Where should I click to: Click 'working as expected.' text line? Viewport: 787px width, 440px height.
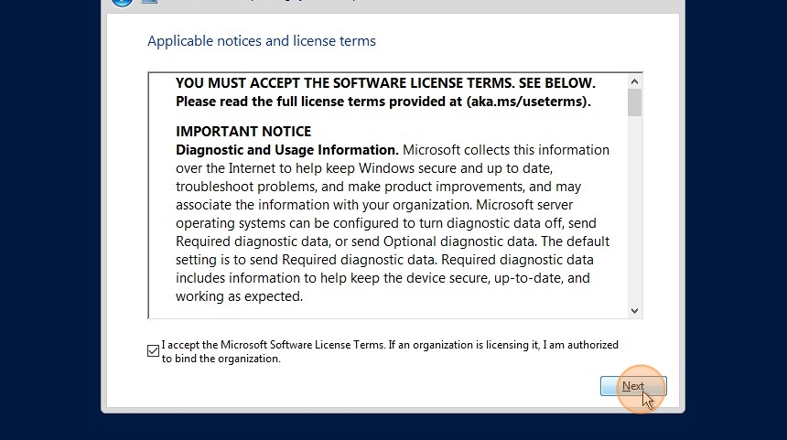tap(240, 296)
